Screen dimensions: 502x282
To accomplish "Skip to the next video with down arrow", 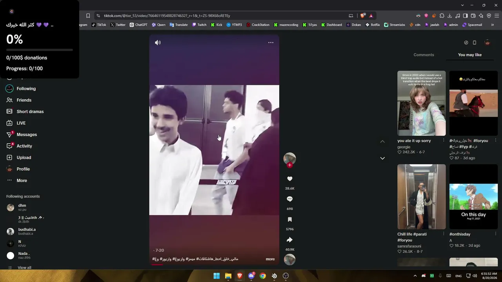I will (382, 158).
